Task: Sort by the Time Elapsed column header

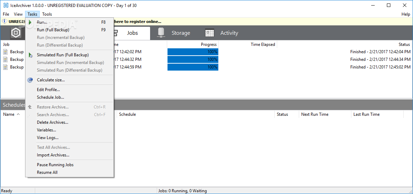Action: click(x=248, y=45)
